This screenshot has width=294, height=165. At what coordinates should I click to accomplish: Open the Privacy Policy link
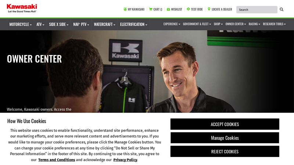pyautogui.click(x=125, y=160)
